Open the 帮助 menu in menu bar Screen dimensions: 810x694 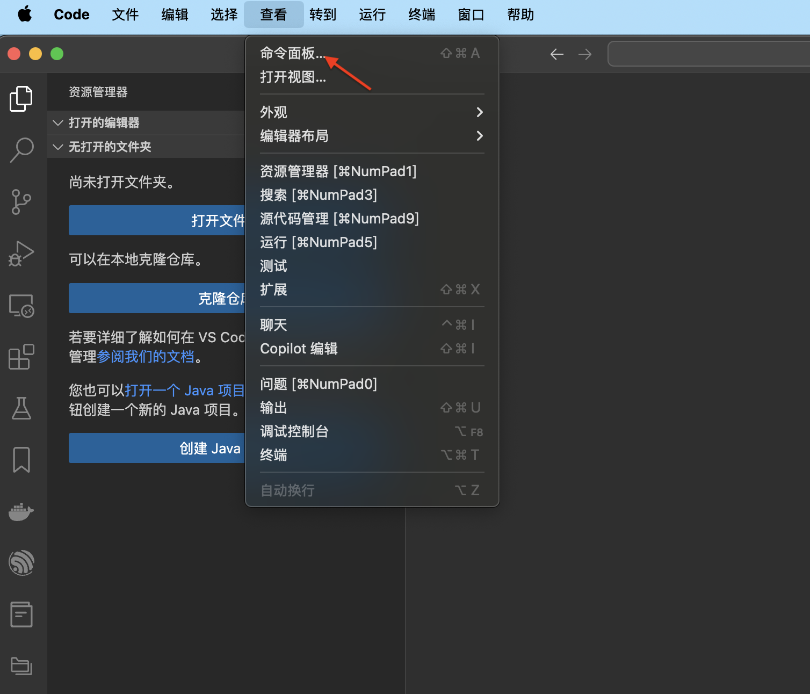(x=520, y=15)
